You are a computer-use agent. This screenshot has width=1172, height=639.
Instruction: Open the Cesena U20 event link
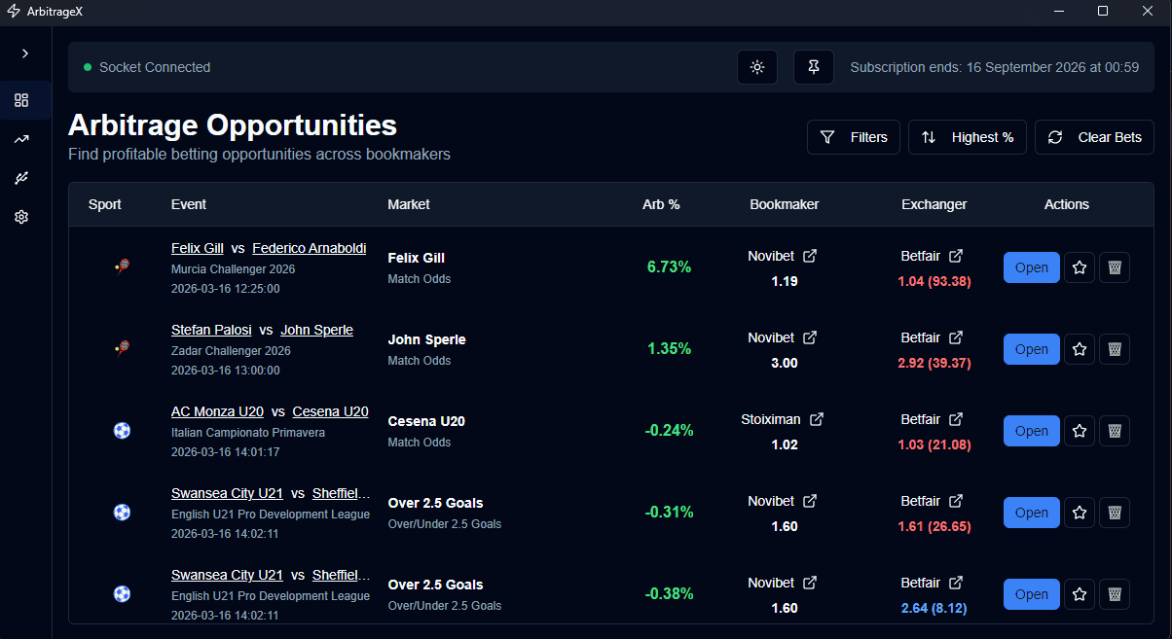pyautogui.click(x=331, y=411)
